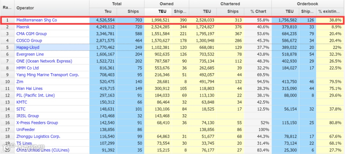Open the Wan Hai Lines link
This screenshot has width=345, height=154.
pyautogui.click(x=29, y=88)
